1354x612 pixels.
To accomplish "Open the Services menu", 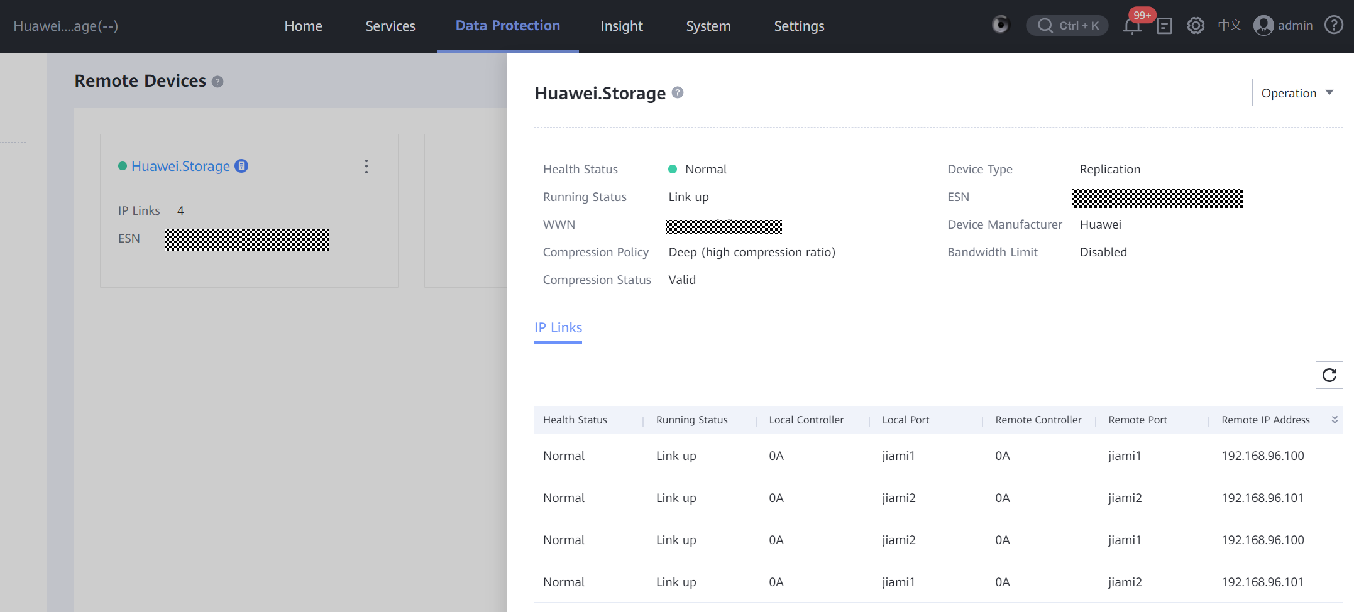I will click(x=390, y=26).
